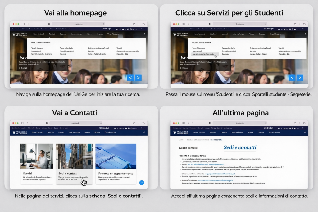Open the 'Sedi e contatti' card
This screenshot has width=318, height=212.
[x=74, y=164]
